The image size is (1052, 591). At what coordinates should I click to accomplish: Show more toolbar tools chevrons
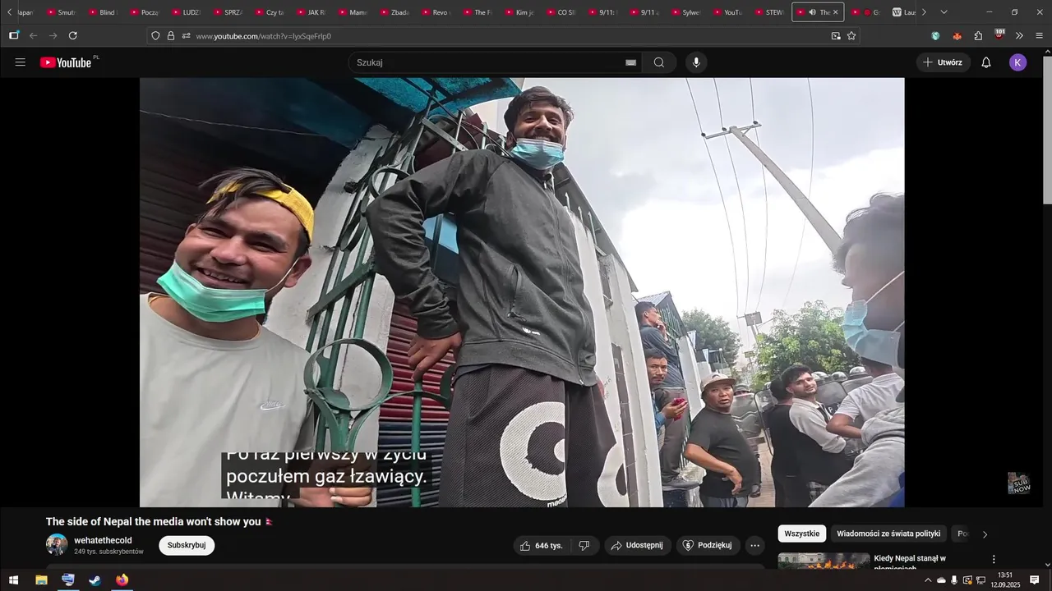click(1019, 35)
